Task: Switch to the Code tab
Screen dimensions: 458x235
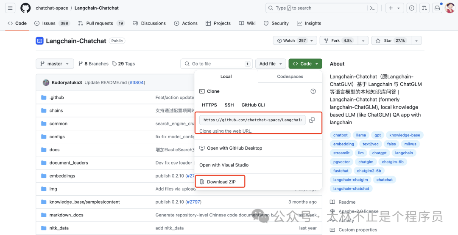Action: 17,23
